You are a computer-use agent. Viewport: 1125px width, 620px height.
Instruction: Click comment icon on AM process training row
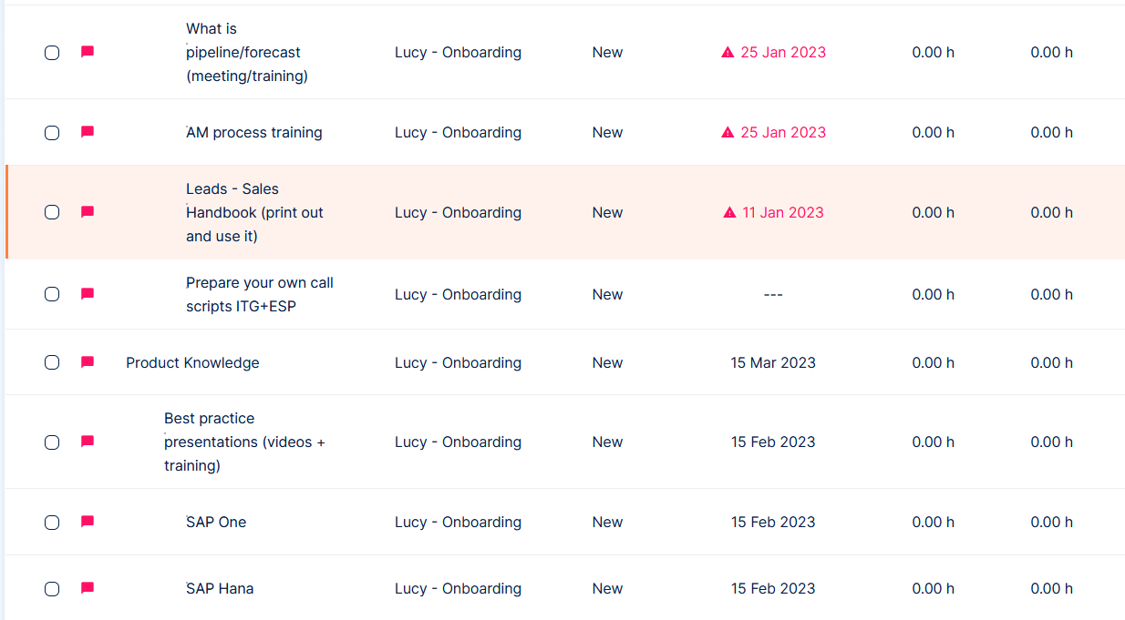click(88, 132)
